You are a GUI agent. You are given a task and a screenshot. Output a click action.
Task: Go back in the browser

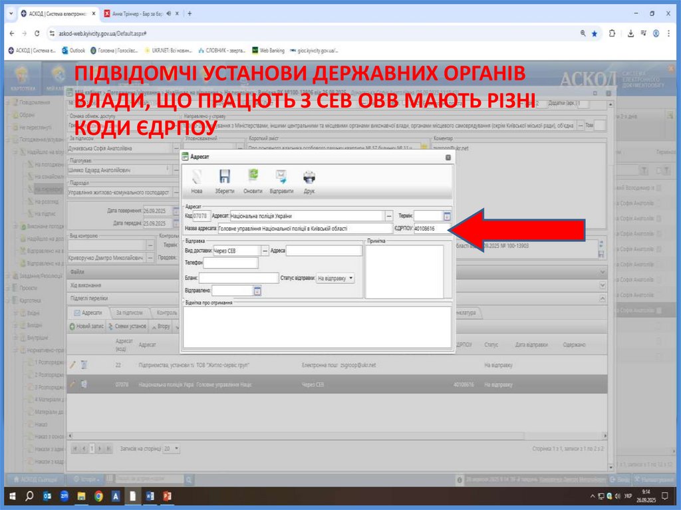click(12, 33)
